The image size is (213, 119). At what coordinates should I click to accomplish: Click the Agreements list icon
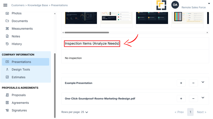(7, 103)
